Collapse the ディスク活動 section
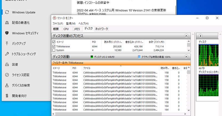The image size is (222, 116). (x=186, y=57)
